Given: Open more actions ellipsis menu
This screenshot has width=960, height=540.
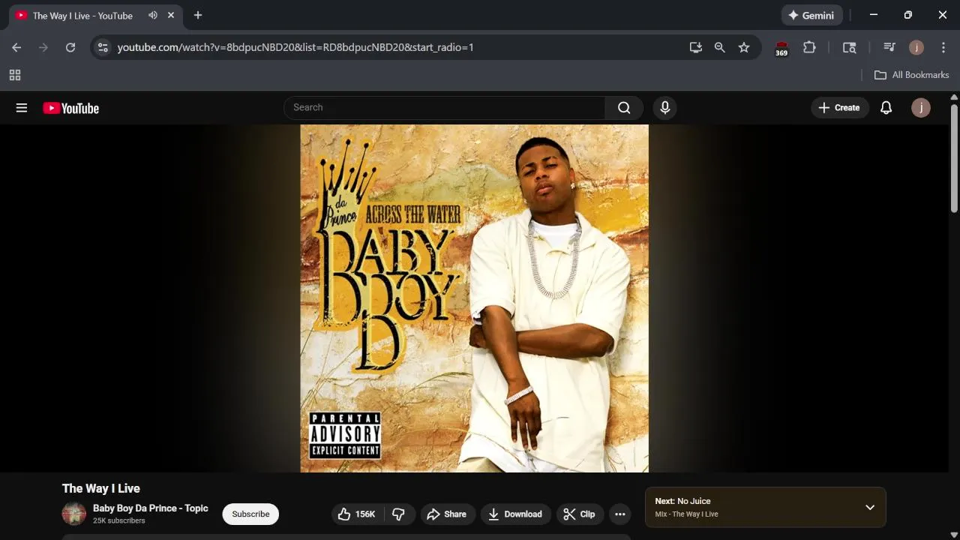Looking at the screenshot, I should pyautogui.click(x=619, y=514).
